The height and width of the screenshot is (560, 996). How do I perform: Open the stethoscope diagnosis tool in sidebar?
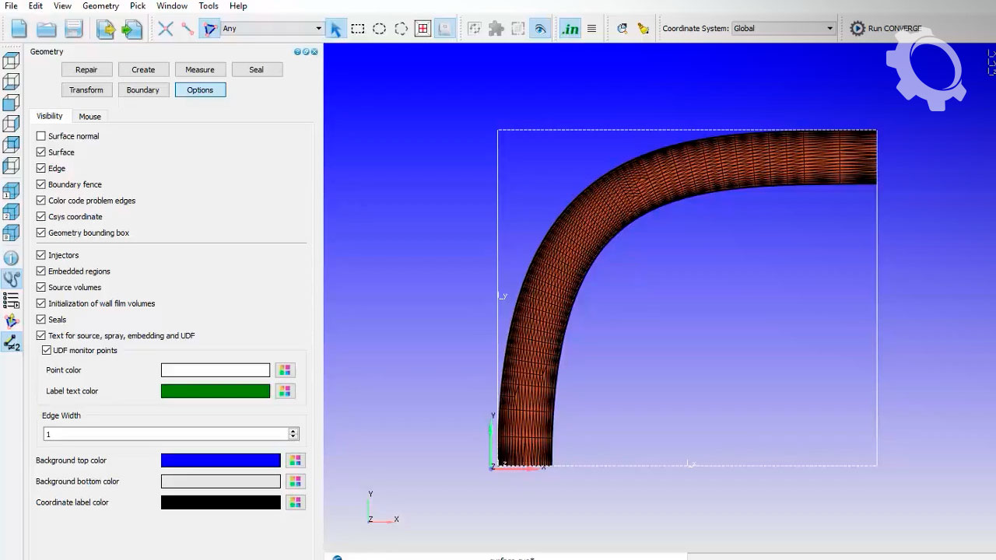pyautogui.click(x=12, y=279)
